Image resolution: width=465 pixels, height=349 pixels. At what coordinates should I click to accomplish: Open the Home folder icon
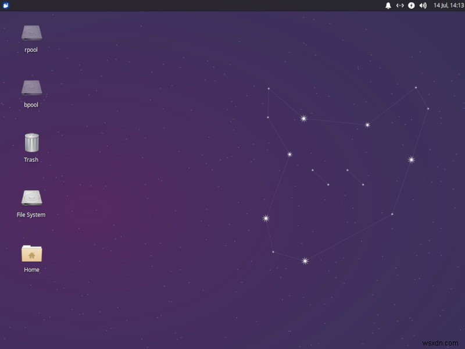31,254
